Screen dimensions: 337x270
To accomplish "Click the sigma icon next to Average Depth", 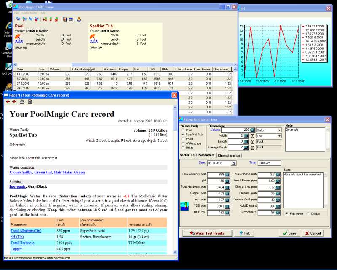I will (252, 148).
